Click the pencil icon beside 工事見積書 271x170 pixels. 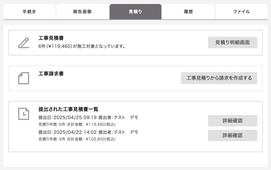click(x=24, y=43)
